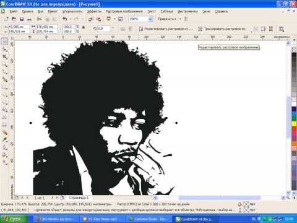This screenshot has width=297, height=223.
Task: Open the Справка menu
Action: click(221, 11)
